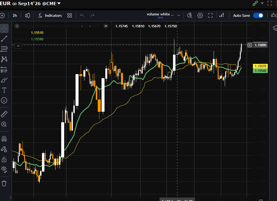The image size is (277, 201).
Task: Collapse the indicator legend with up chevron
Action: pos(18,46)
